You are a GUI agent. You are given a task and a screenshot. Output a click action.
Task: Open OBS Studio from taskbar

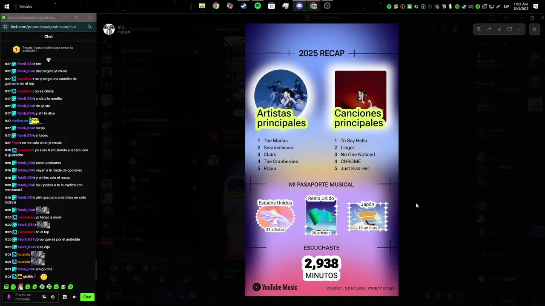point(327,6)
